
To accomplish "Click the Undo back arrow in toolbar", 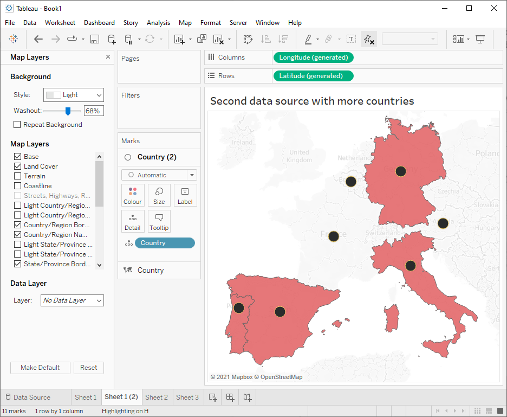I will [x=38, y=39].
